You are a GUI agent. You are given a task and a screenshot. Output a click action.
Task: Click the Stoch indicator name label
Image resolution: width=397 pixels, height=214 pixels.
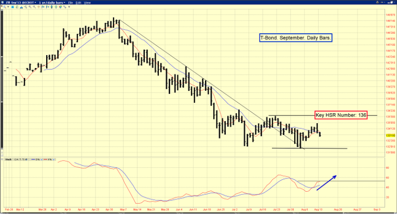tap(8, 159)
